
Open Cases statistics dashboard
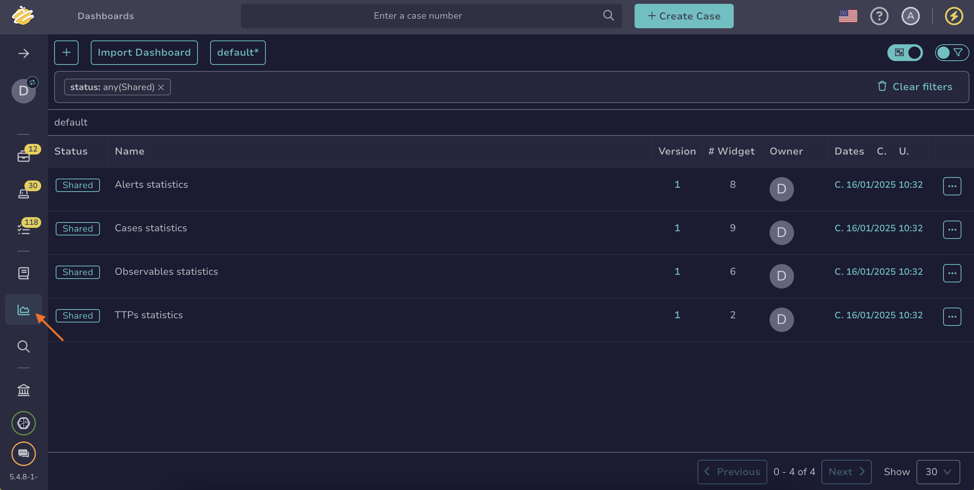151,228
